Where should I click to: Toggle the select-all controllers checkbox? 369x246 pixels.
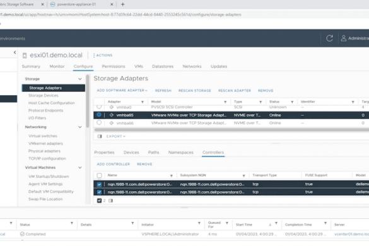(x=99, y=175)
